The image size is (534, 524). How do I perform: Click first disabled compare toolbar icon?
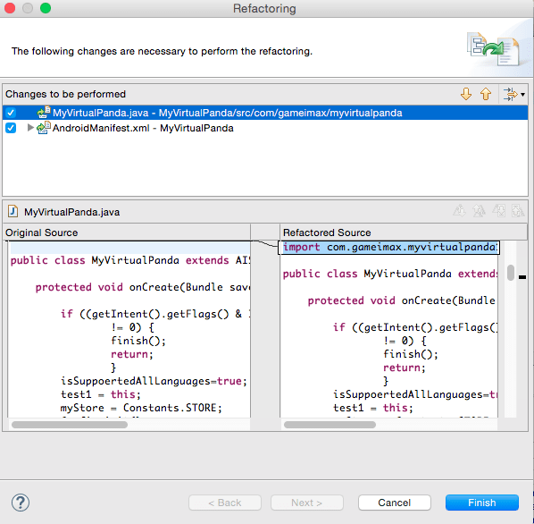coord(459,211)
